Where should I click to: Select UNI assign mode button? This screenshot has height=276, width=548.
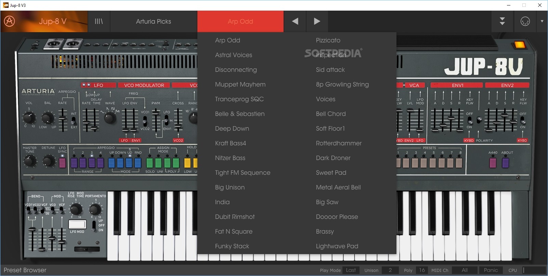point(159,162)
